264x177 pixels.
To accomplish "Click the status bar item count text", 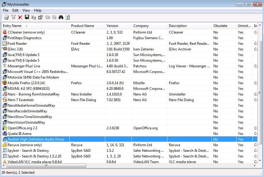I will [18, 173].
